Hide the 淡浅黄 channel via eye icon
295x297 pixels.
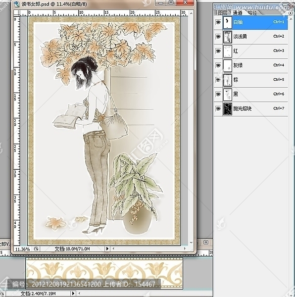[218, 37]
